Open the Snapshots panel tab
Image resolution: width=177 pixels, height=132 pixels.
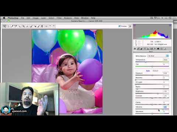(165, 48)
